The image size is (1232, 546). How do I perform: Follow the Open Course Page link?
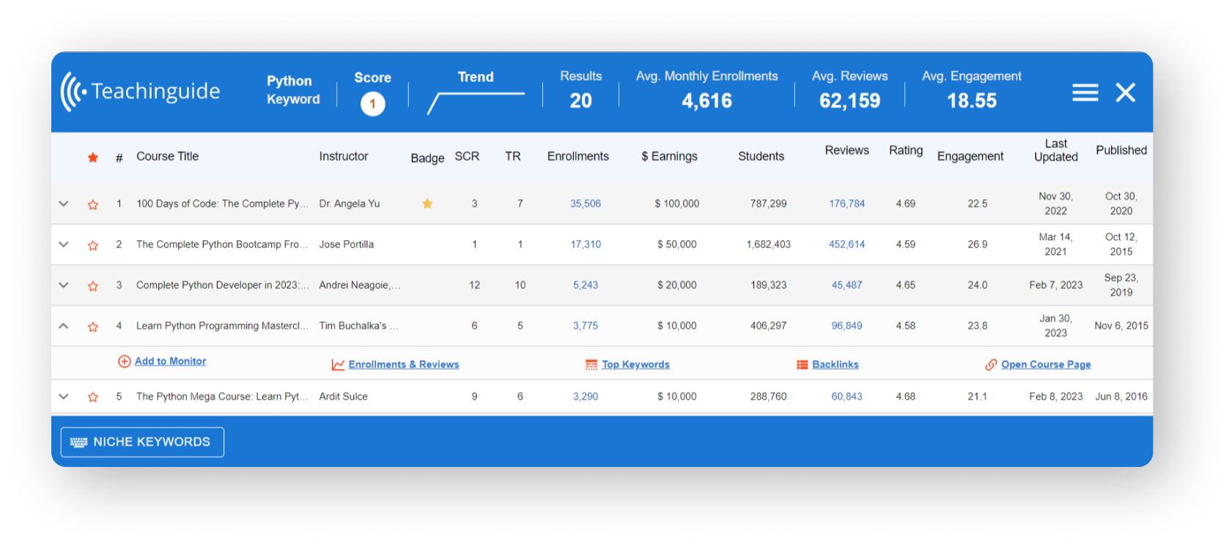[x=1046, y=364]
